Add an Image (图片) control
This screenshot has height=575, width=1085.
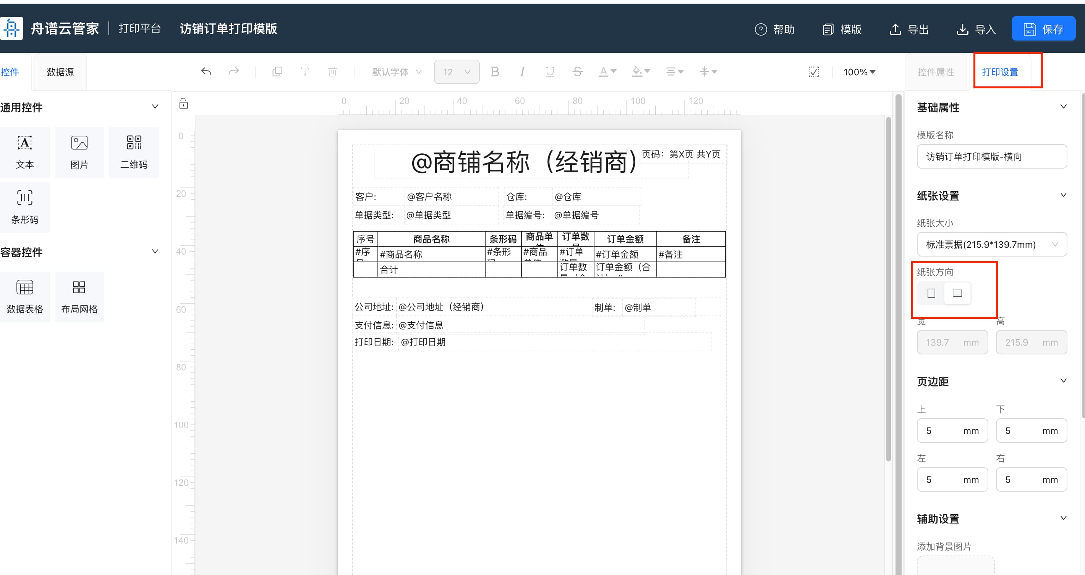click(x=79, y=152)
